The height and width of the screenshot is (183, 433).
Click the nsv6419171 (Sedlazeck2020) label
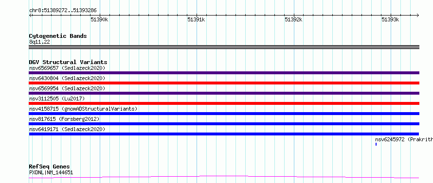click(x=67, y=129)
